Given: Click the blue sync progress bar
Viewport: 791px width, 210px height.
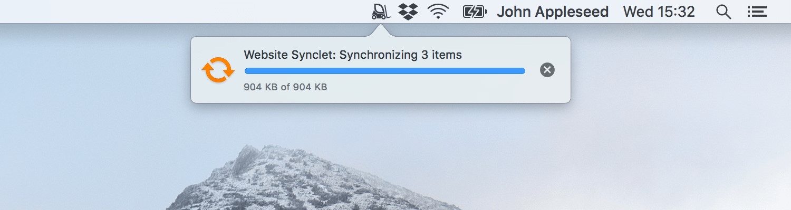Looking at the screenshot, I should tap(384, 71).
